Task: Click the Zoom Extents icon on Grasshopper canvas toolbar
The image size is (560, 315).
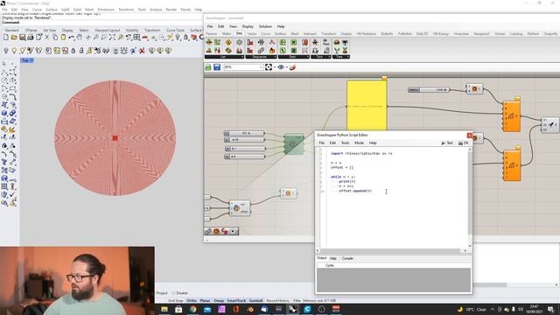Action: (x=269, y=67)
